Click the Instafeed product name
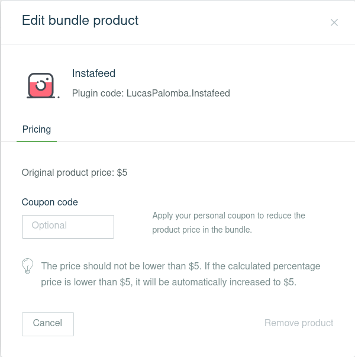355x357 pixels. click(x=93, y=74)
